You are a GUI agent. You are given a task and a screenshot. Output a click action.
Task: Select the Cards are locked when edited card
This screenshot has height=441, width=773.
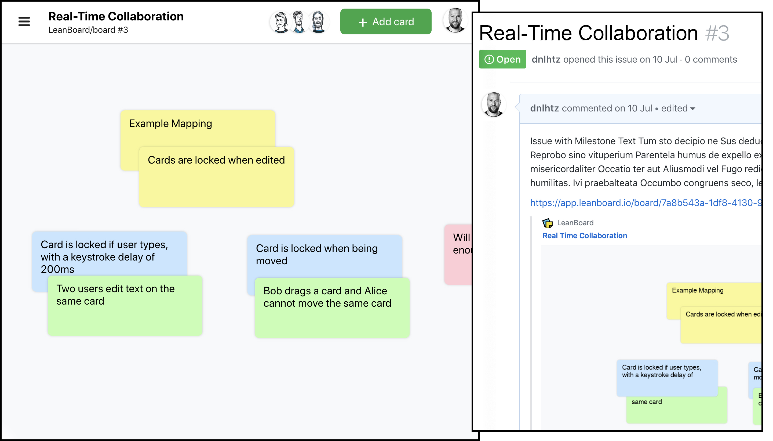216,182
